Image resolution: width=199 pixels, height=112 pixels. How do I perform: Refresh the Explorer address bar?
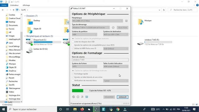pos(164,10)
